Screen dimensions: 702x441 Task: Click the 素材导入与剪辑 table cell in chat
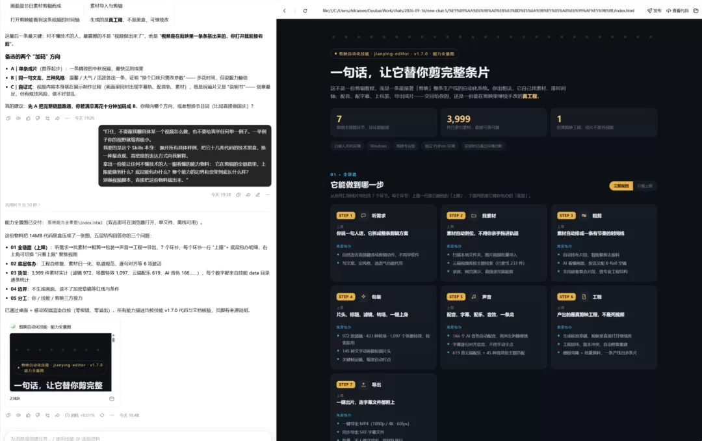click(106, 6)
